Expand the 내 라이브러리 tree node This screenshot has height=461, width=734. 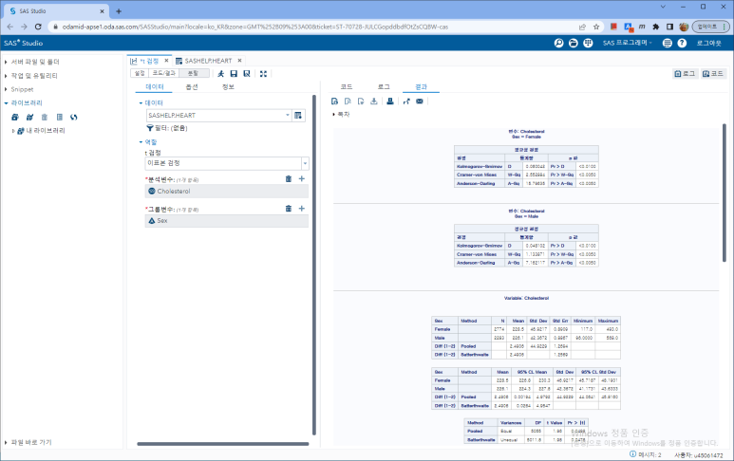point(13,131)
